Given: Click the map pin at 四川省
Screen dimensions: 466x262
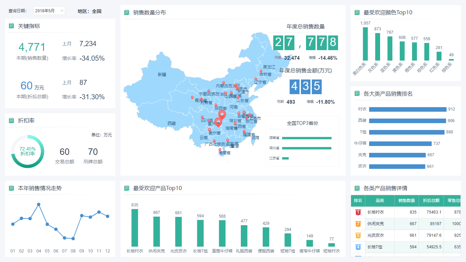Looking at the screenshot, I should point(202,117).
